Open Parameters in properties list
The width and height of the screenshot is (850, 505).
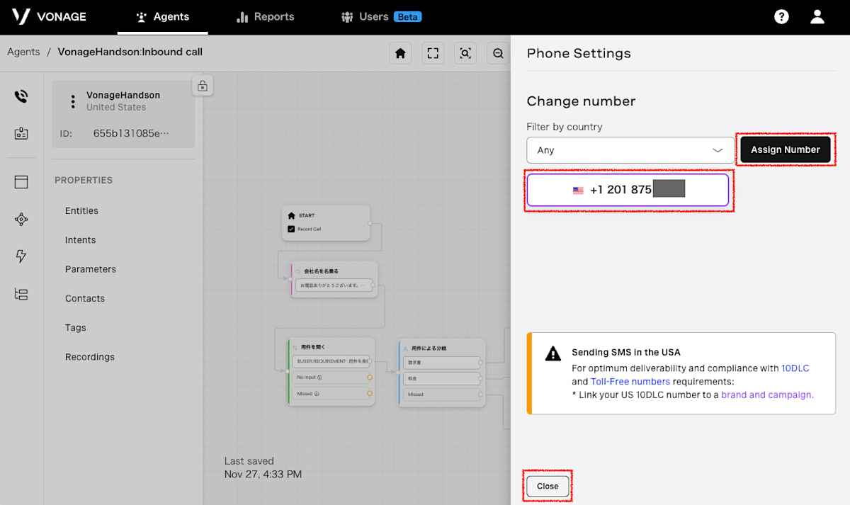coord(91,269)
